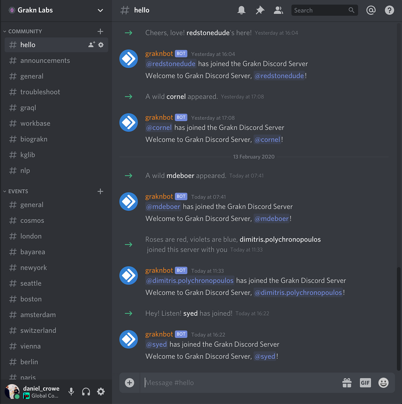Screen dimensions: 402x404
Task: Click @dimitris.polychronopoulos mention in join message
Action: (x=190, y=281)
